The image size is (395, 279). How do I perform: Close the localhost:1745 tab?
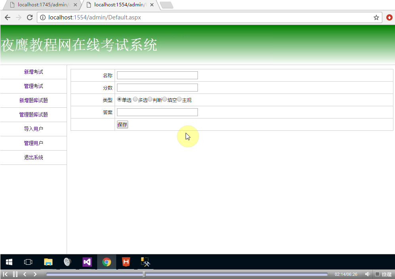(75, 4)
